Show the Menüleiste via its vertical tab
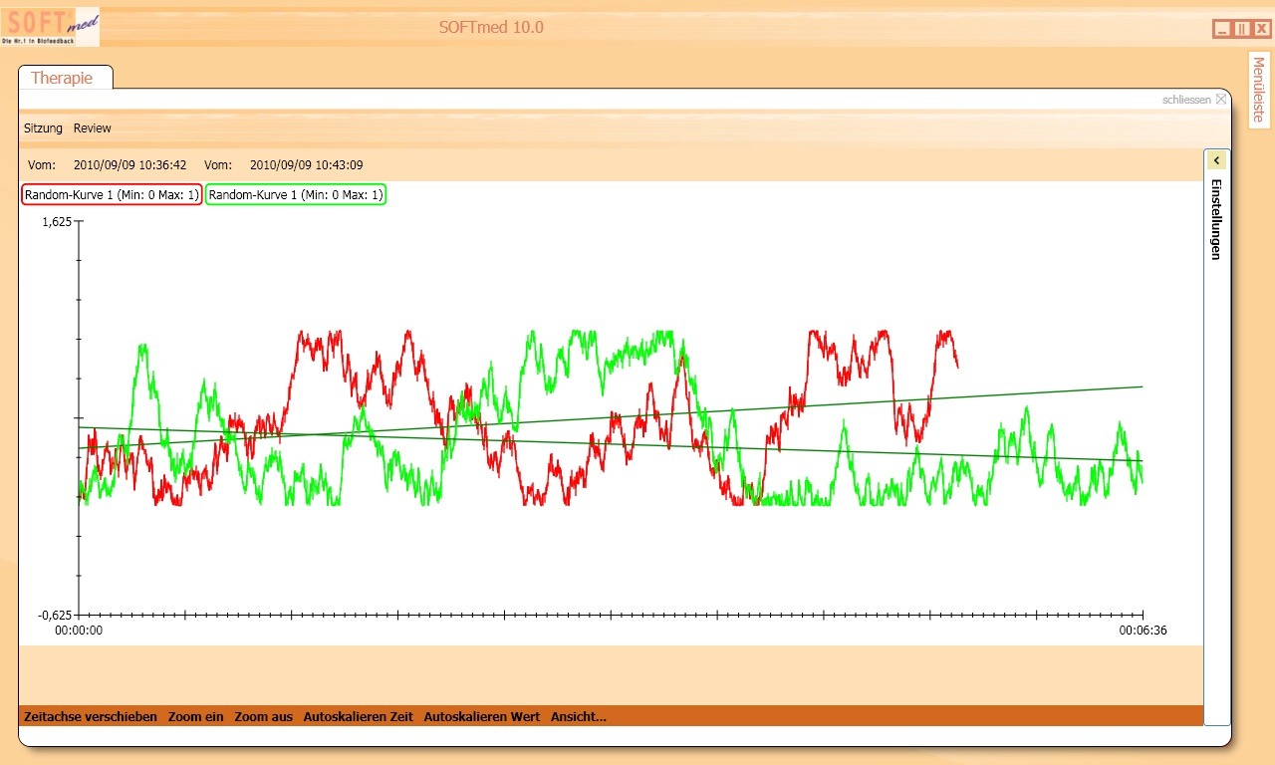Screen dimensions: 1275x765 1257,90
